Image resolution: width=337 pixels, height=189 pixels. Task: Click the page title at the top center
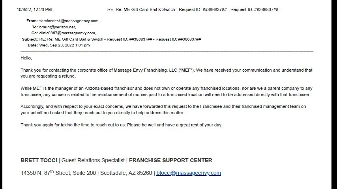click(193, 9)
